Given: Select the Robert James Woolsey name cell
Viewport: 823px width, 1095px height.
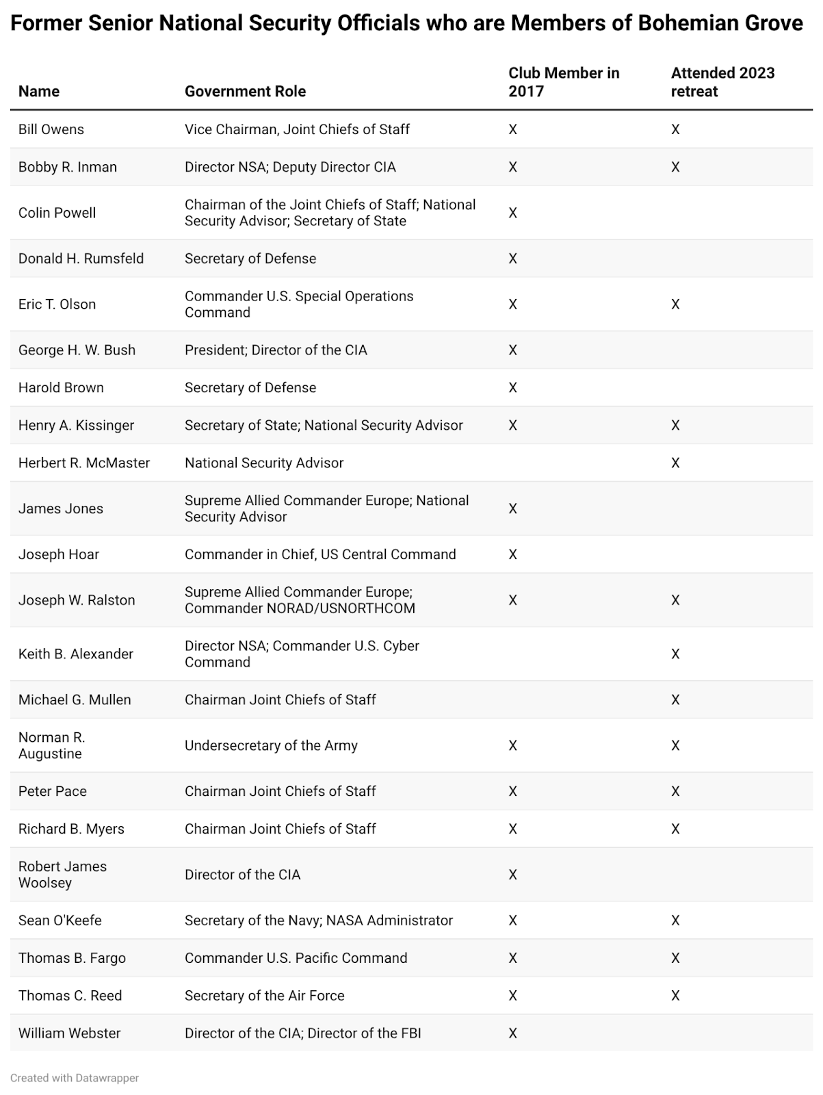Looking at the screenshot, I should click(x=63, y=875).
